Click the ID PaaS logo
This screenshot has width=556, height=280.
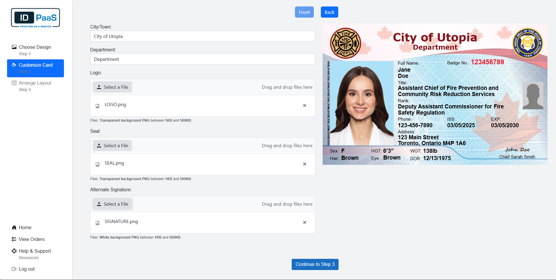coord(35,18)
